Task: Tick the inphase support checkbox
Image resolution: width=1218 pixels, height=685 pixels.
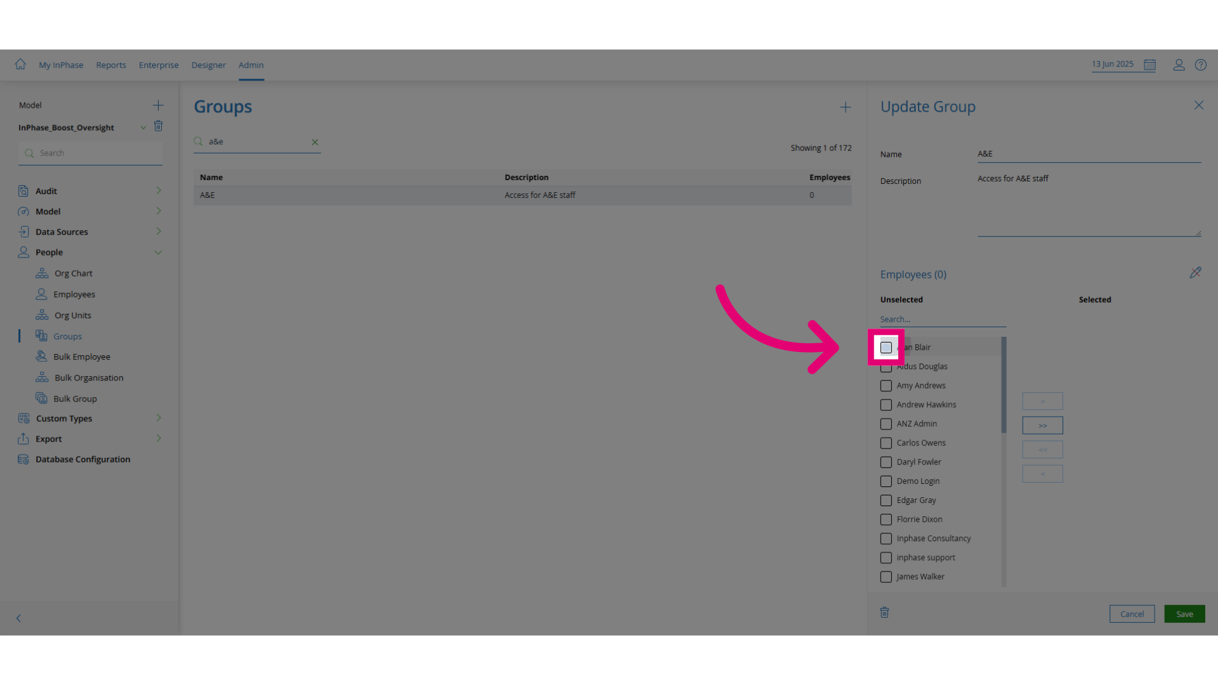Action: (x=886, y=558)
